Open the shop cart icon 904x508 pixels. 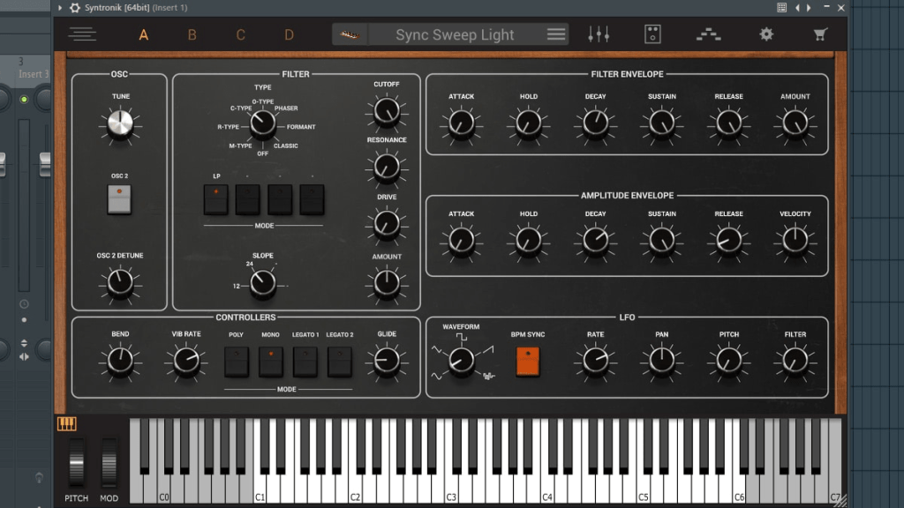[820, 34]
